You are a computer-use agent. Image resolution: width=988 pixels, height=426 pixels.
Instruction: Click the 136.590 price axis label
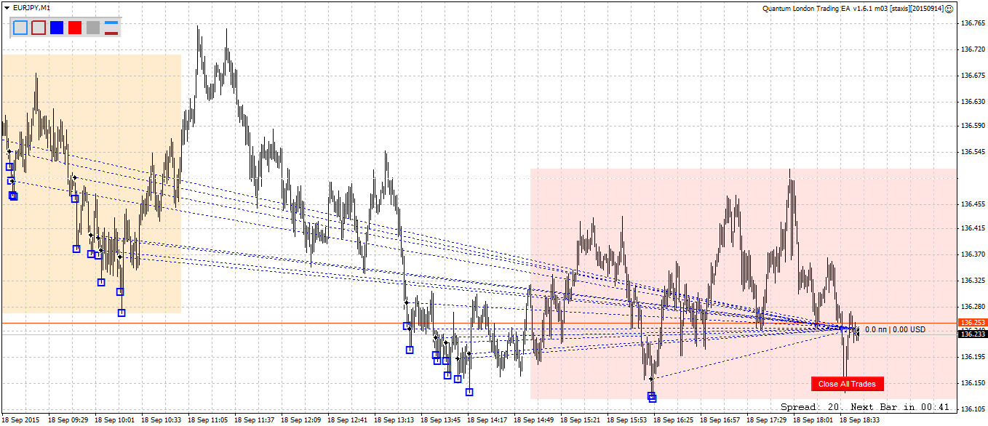tap(973, 126)
